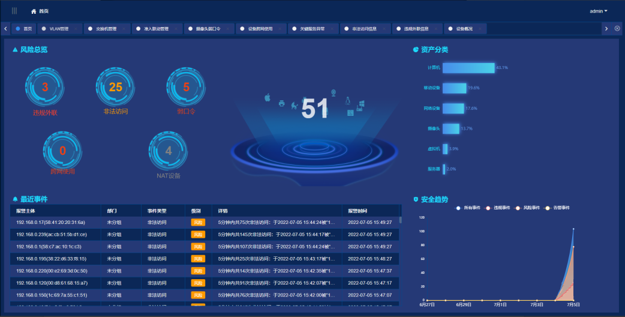The image size is (625, 317).
Task: Toggle 告警事件 series in chart legend
Action: (555, 208)
